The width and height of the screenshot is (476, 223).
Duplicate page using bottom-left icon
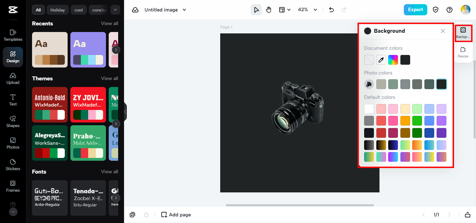click(132, 215)
